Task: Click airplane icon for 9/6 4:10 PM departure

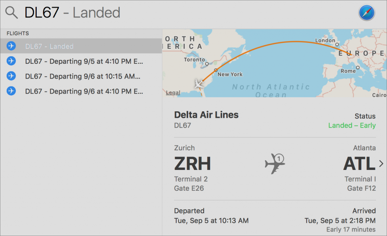Action: 11,91
